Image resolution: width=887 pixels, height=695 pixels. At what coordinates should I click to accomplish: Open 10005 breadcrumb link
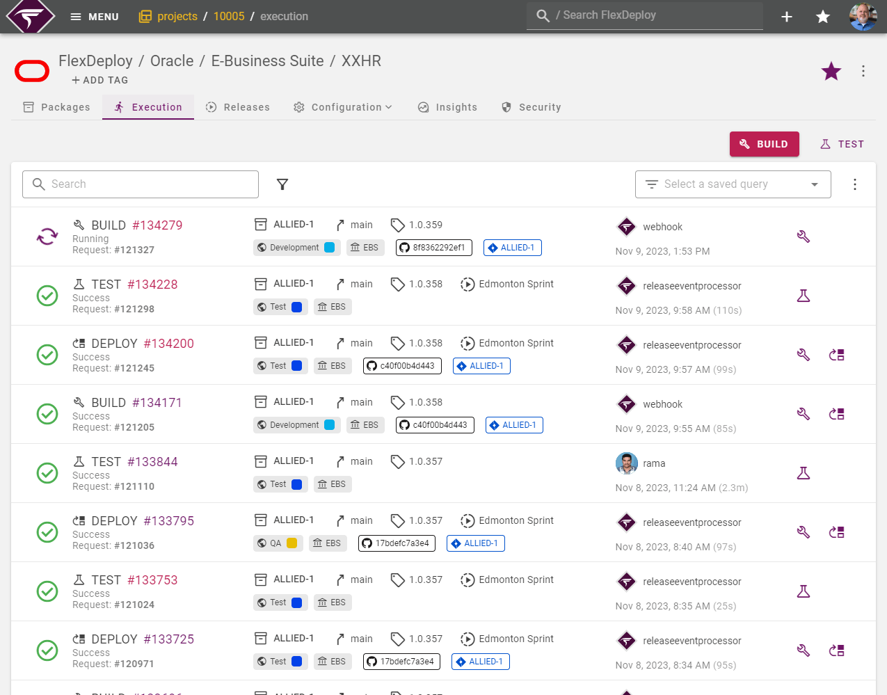[229, 16]
